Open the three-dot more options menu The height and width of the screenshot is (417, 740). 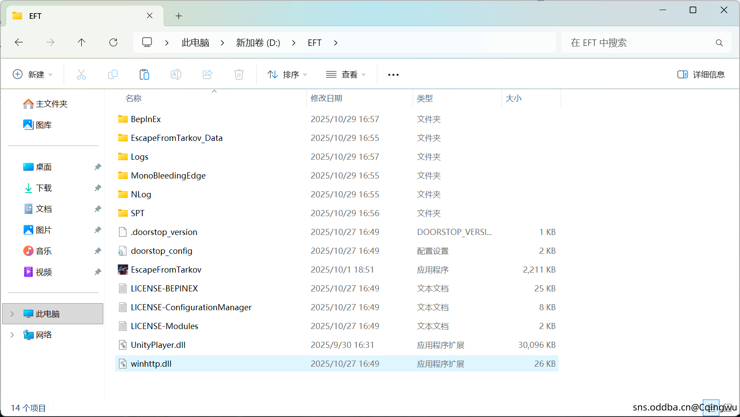tap(393, 75)
